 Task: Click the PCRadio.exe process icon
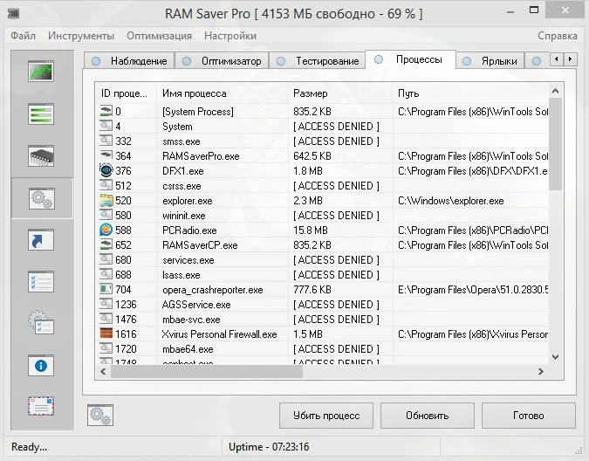106,230
